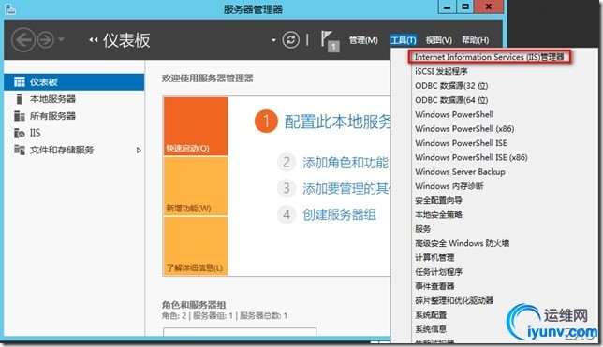Click the 快速启动(Q) tile

coord(196,126)
